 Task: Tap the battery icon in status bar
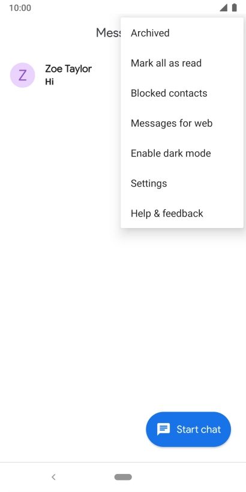(x=235, y=8)
